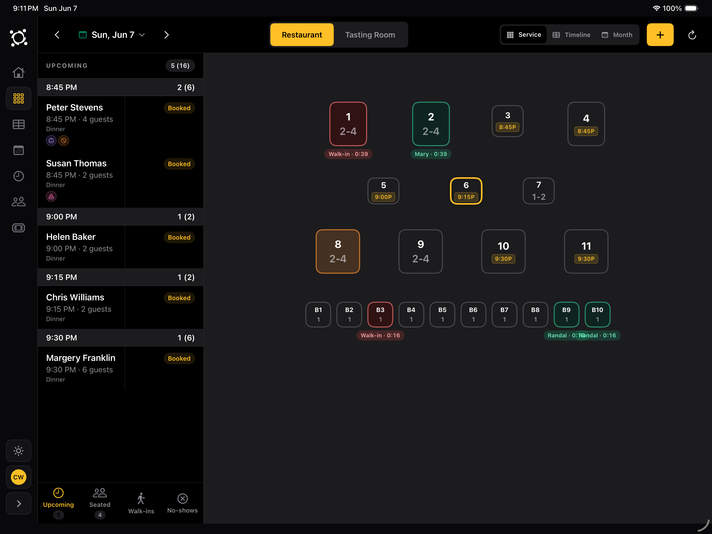Open the Walk-ins tab at bottom
Image resolution: width=712 pixels, height=534 pixels.
pyautogui.click(x=141, y=503)
